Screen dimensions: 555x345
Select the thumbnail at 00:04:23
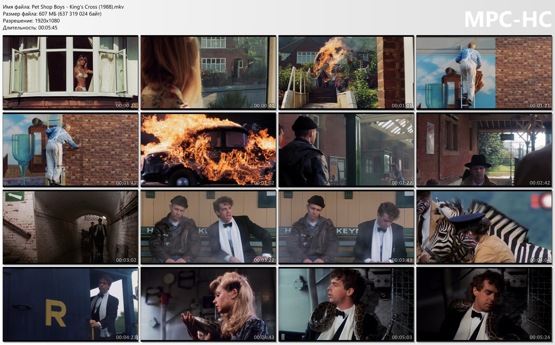70,304
